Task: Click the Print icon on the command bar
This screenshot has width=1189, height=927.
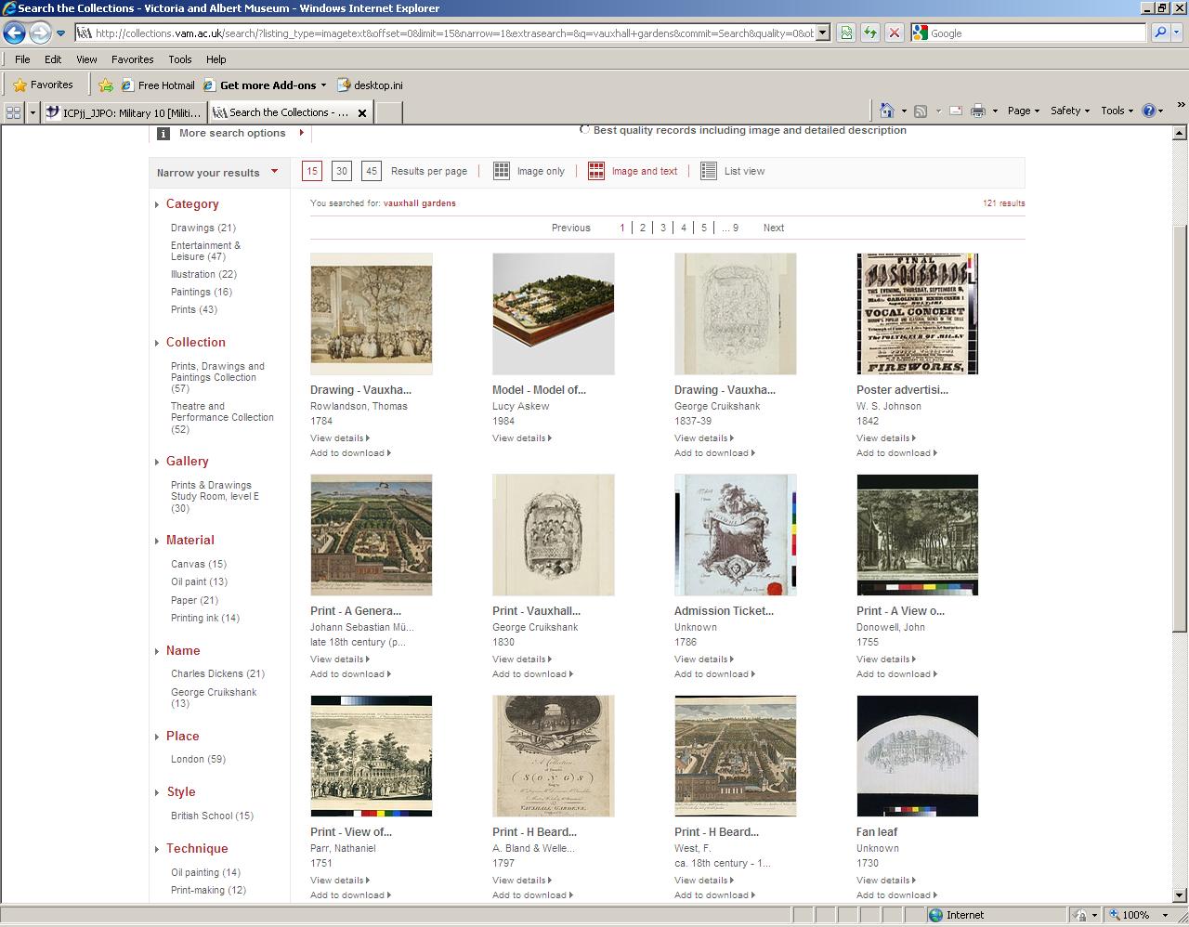Action: [977, 110]
